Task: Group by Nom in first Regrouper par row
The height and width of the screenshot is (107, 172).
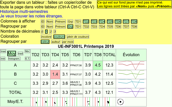Action: 50,27
